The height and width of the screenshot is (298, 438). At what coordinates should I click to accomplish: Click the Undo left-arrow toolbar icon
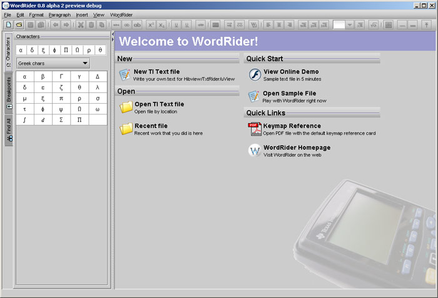click(56, 25)
